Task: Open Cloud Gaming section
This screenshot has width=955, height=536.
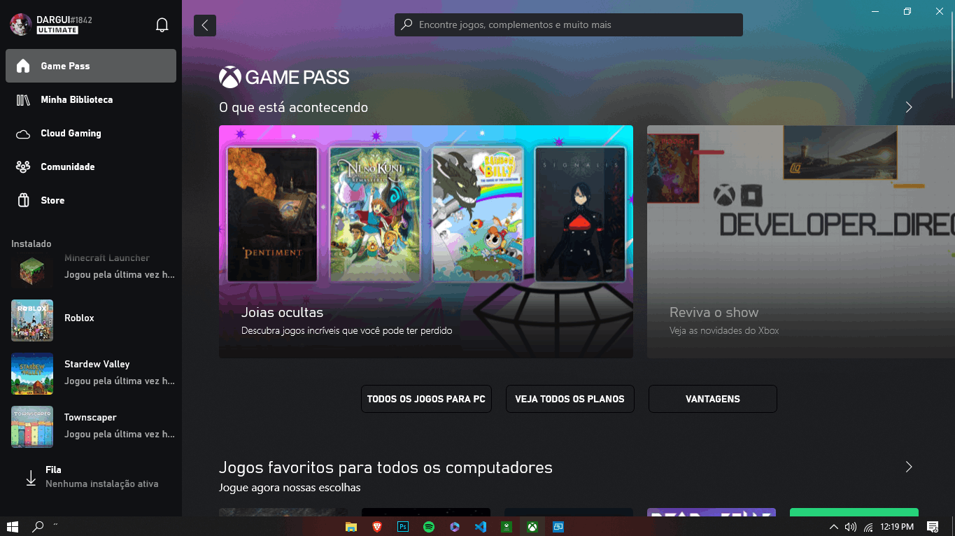Action: click(x=91, y=133)
